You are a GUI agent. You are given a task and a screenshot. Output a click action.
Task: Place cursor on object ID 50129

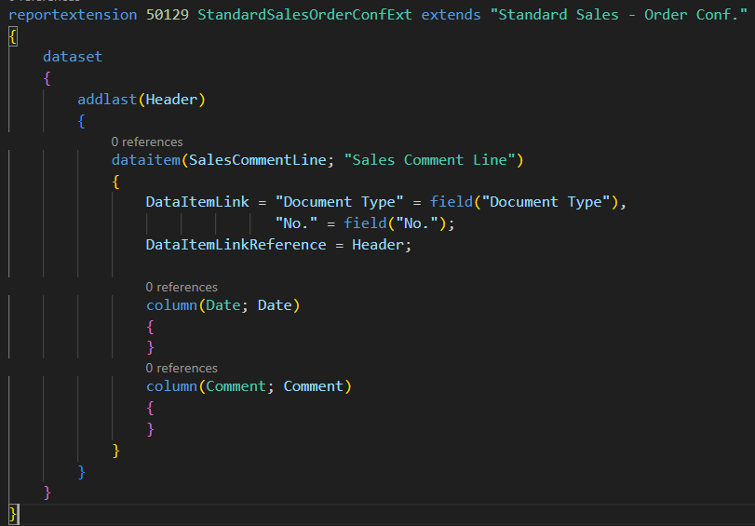(168, 17)
